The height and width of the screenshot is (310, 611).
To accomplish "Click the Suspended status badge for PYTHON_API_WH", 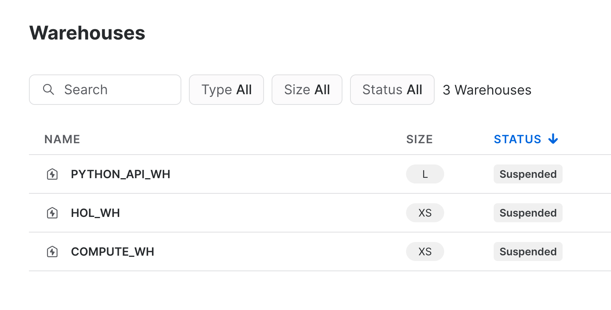I will [x=528, y=174].
